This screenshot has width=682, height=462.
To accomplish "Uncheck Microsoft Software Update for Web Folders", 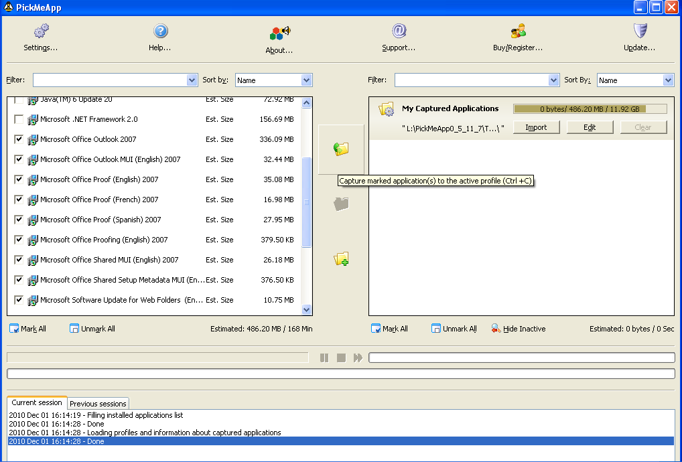I will [x=19, y=300].
